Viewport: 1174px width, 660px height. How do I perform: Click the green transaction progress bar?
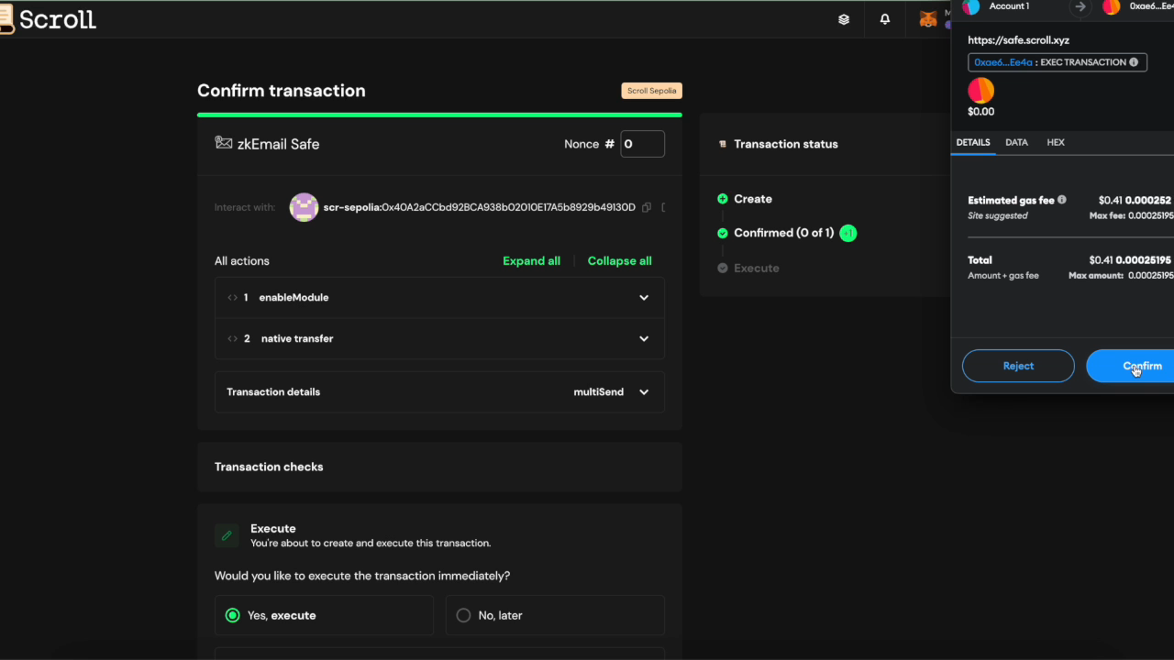point(439,115)
